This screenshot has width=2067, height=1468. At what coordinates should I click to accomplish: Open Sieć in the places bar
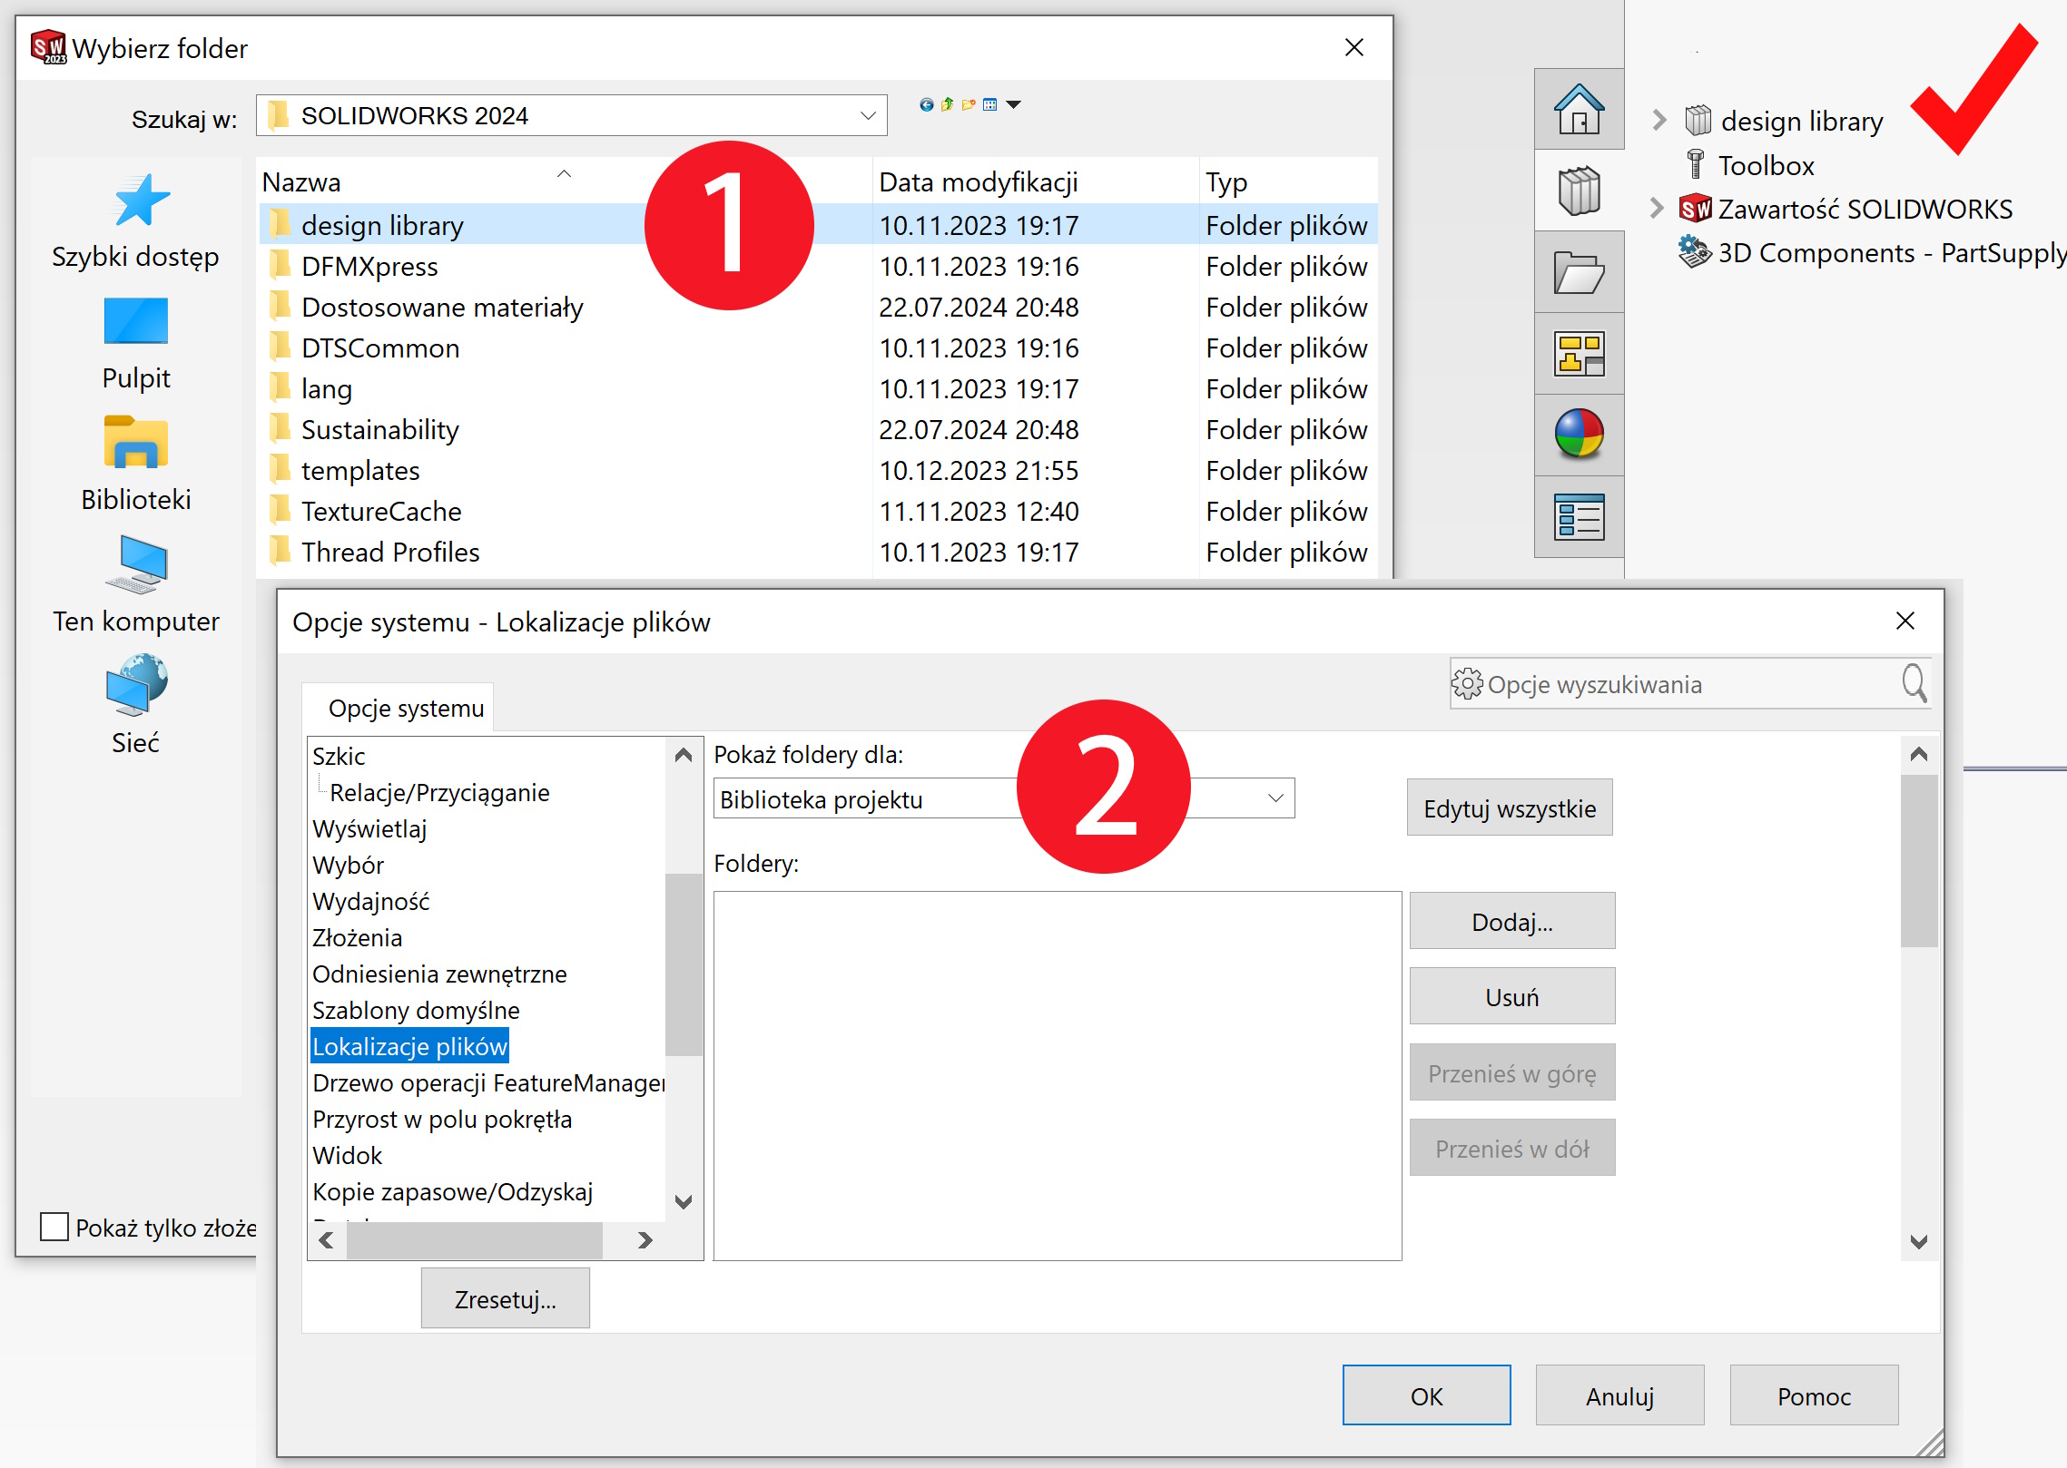135,706
